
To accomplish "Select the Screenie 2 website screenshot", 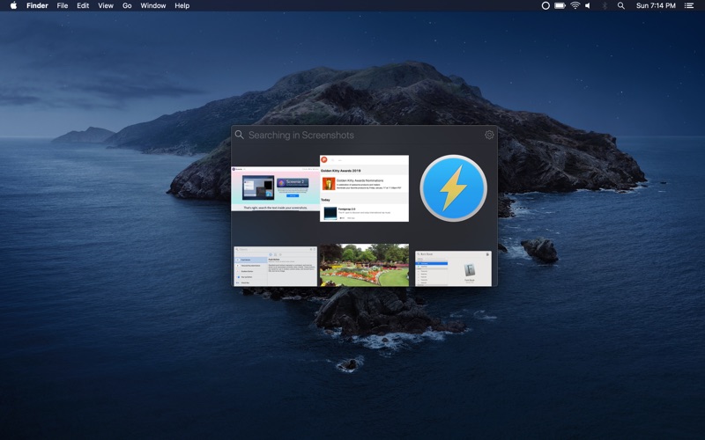I will pyautogui.click(x=275, y=188).
